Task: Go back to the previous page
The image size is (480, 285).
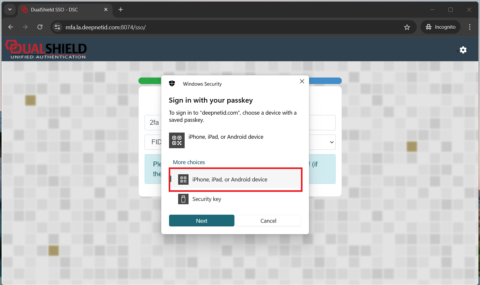Action: pyautogui.click(x=11, y=27)
